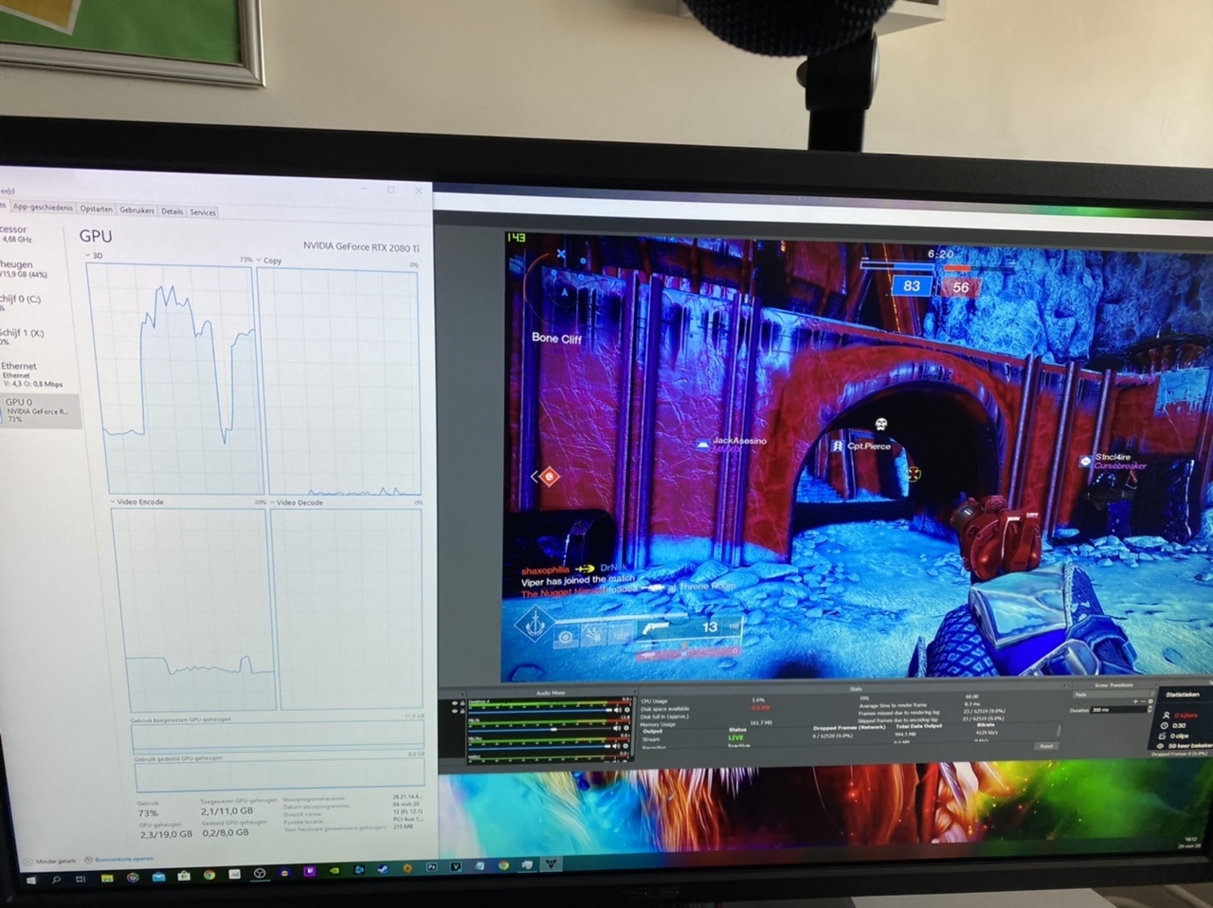The image size is (1213, 908).
Task: Open the NVIDIA app on the taskbar
Action: tap(334, 870)
